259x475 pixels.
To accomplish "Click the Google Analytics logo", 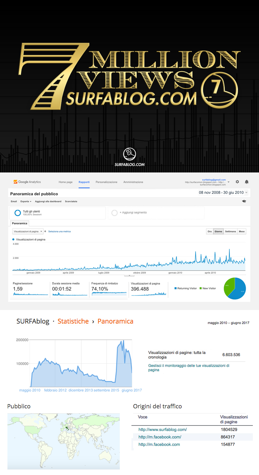I will [x=27, y=182].
